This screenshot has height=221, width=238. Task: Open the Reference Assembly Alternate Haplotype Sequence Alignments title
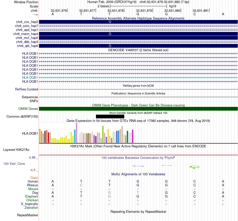(x=138, y=18)
